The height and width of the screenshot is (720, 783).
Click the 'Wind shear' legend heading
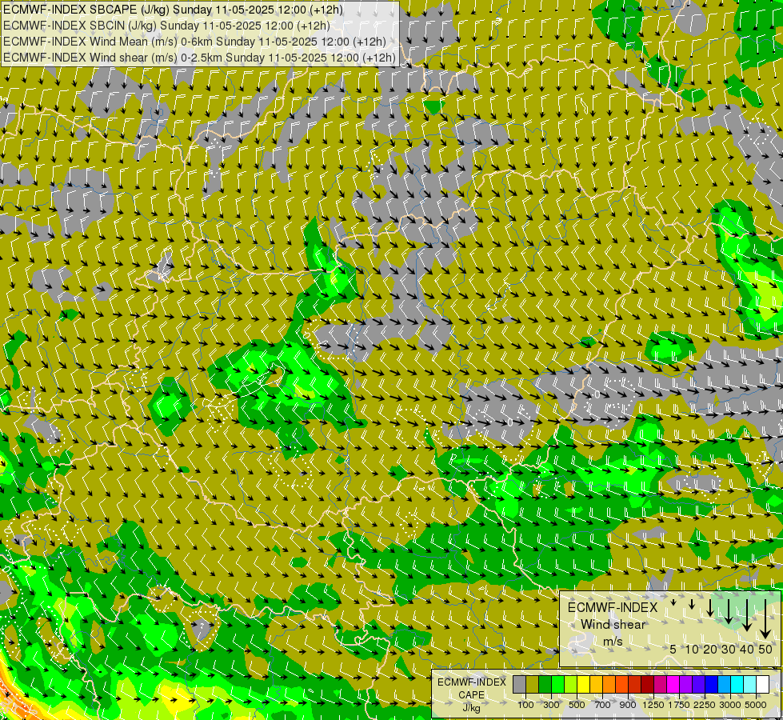(x=613, y=625)
